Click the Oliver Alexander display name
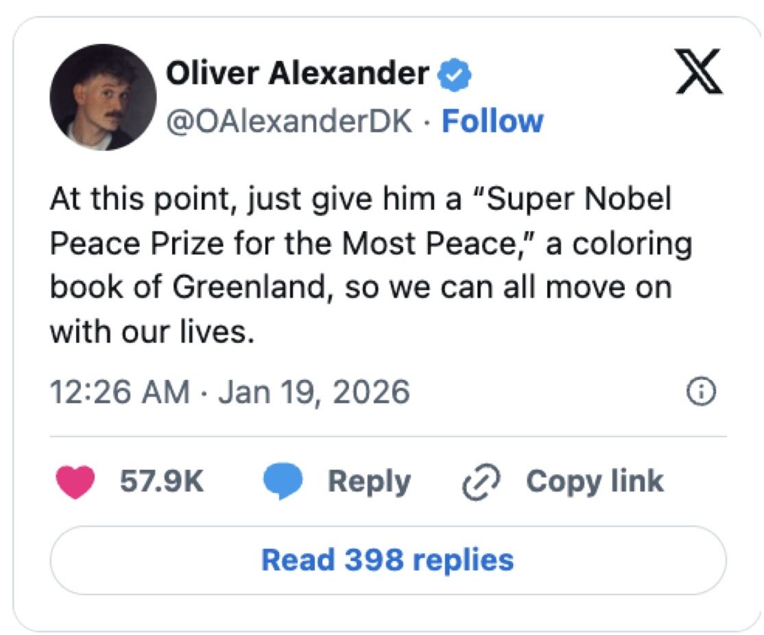This screenshot has width=764, height=635. pos(298,73)
